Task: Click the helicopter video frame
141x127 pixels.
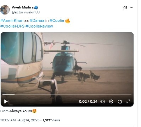Action: (67, 64)
